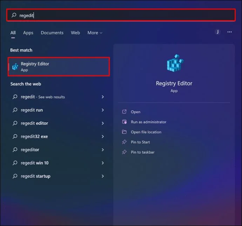Viewport: 242px width, 226px height.
Task: Select 'regeditor' web suggestion
Action: click(59, 150)
